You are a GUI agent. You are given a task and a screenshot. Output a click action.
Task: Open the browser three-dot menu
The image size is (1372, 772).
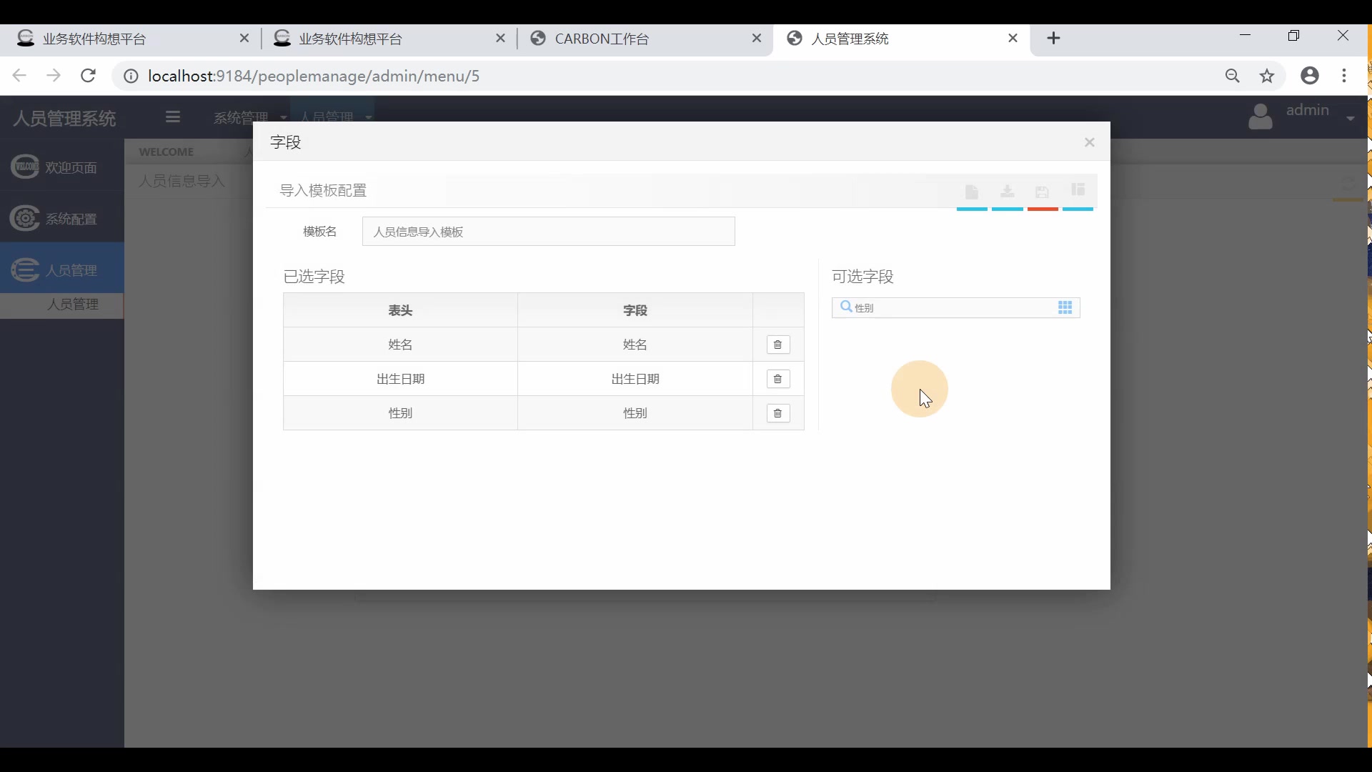1344,76
